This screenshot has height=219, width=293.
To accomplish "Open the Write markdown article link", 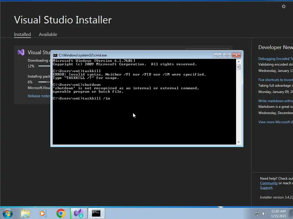I will (276, 101).
